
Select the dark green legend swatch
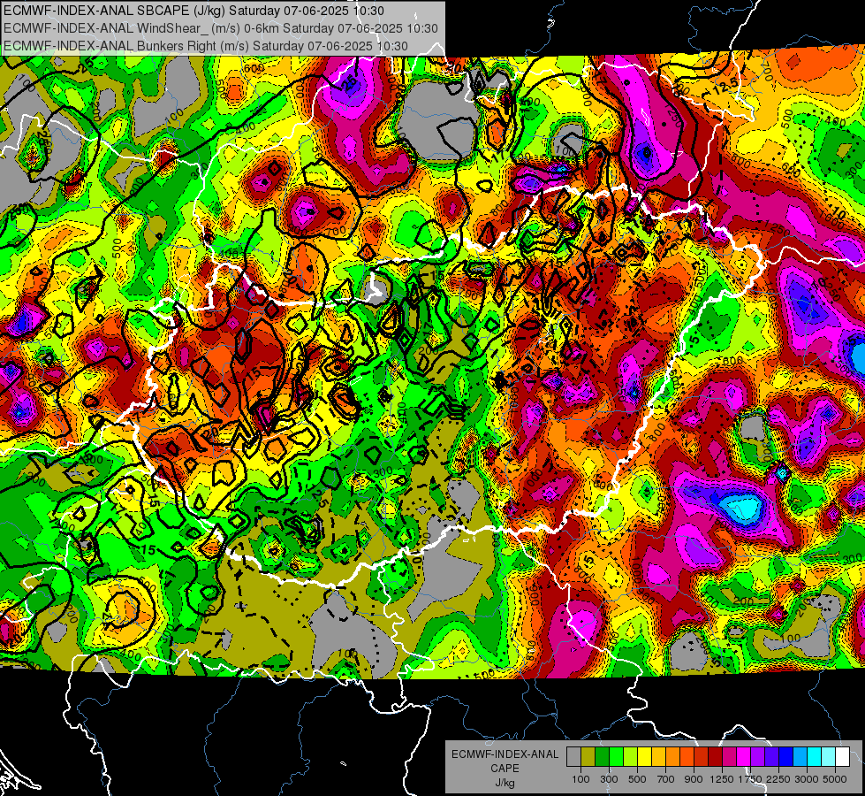coord(602,756)
